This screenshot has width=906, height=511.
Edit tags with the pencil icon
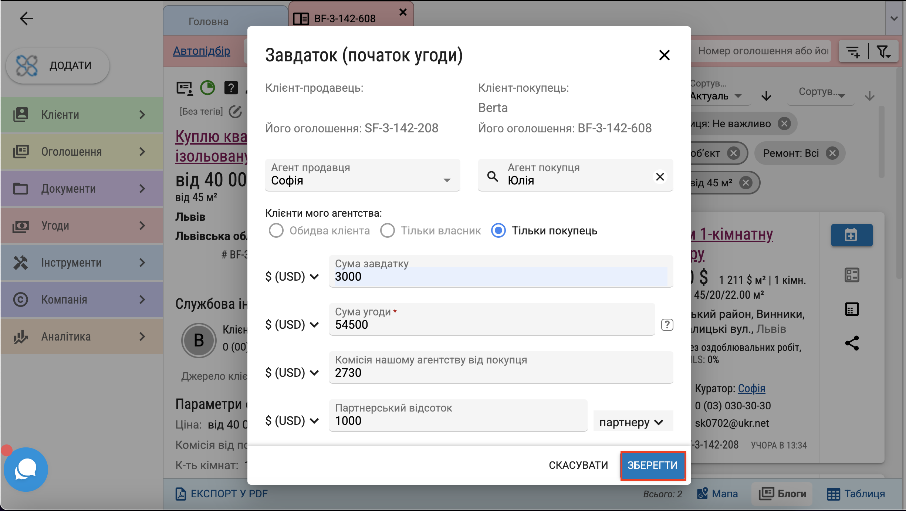[x=235, y=111]
